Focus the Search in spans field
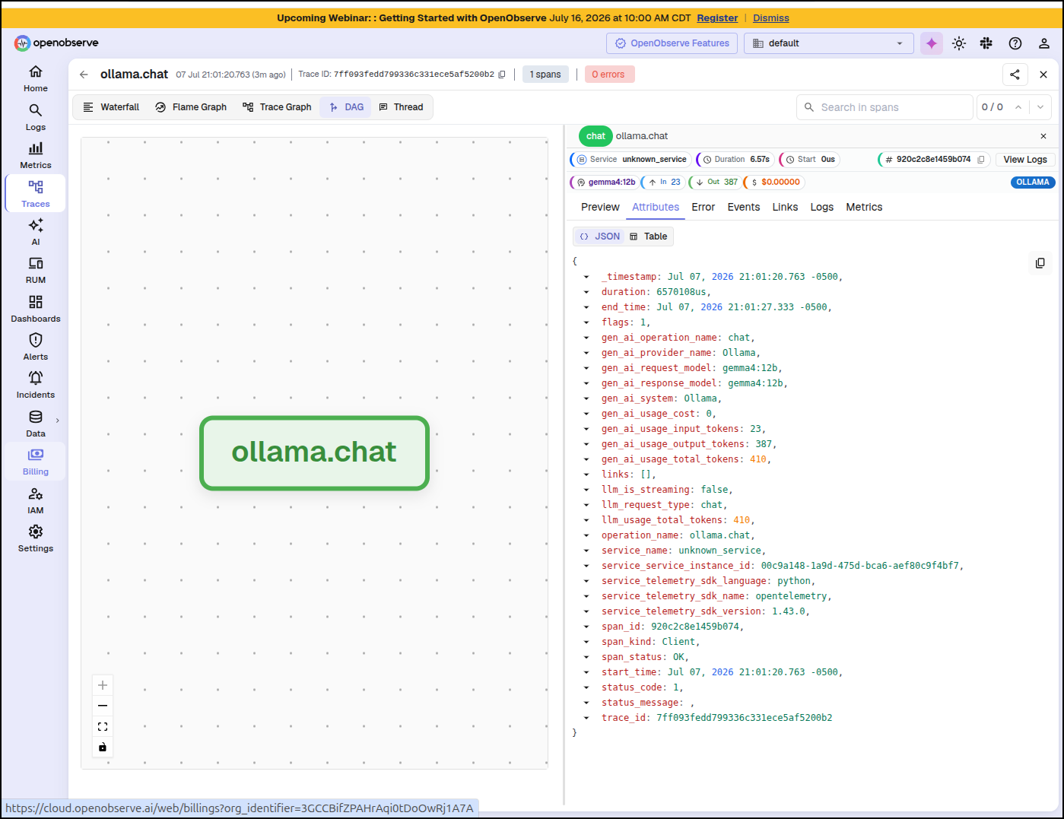1064x819 pixels. [885, 107]
